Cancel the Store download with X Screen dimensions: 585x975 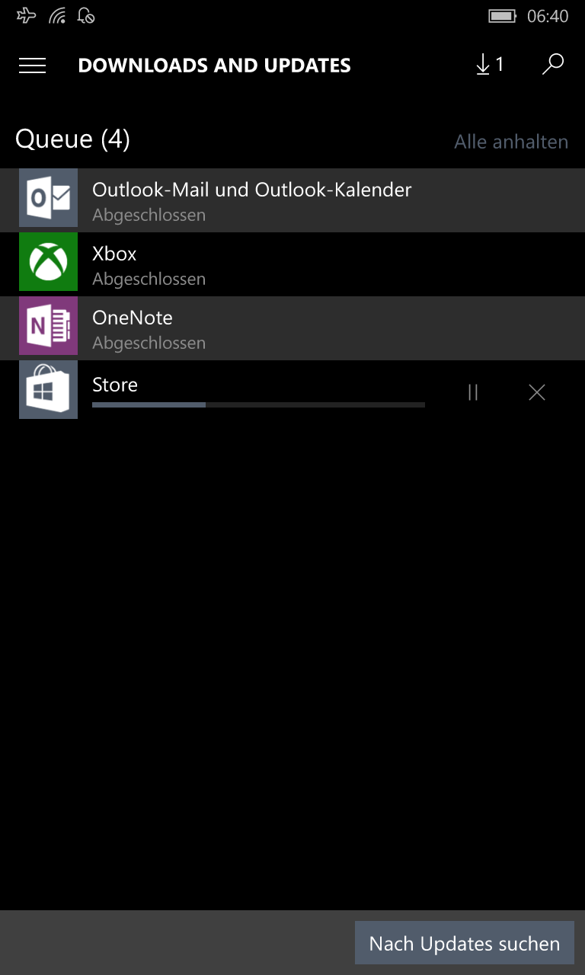[537, 392]
